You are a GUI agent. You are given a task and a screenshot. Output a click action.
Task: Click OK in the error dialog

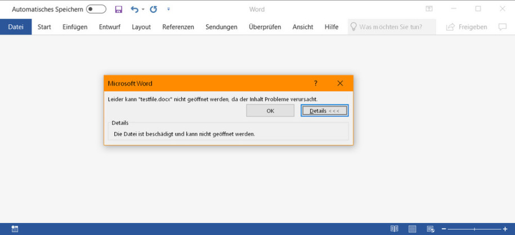[270, 111]
